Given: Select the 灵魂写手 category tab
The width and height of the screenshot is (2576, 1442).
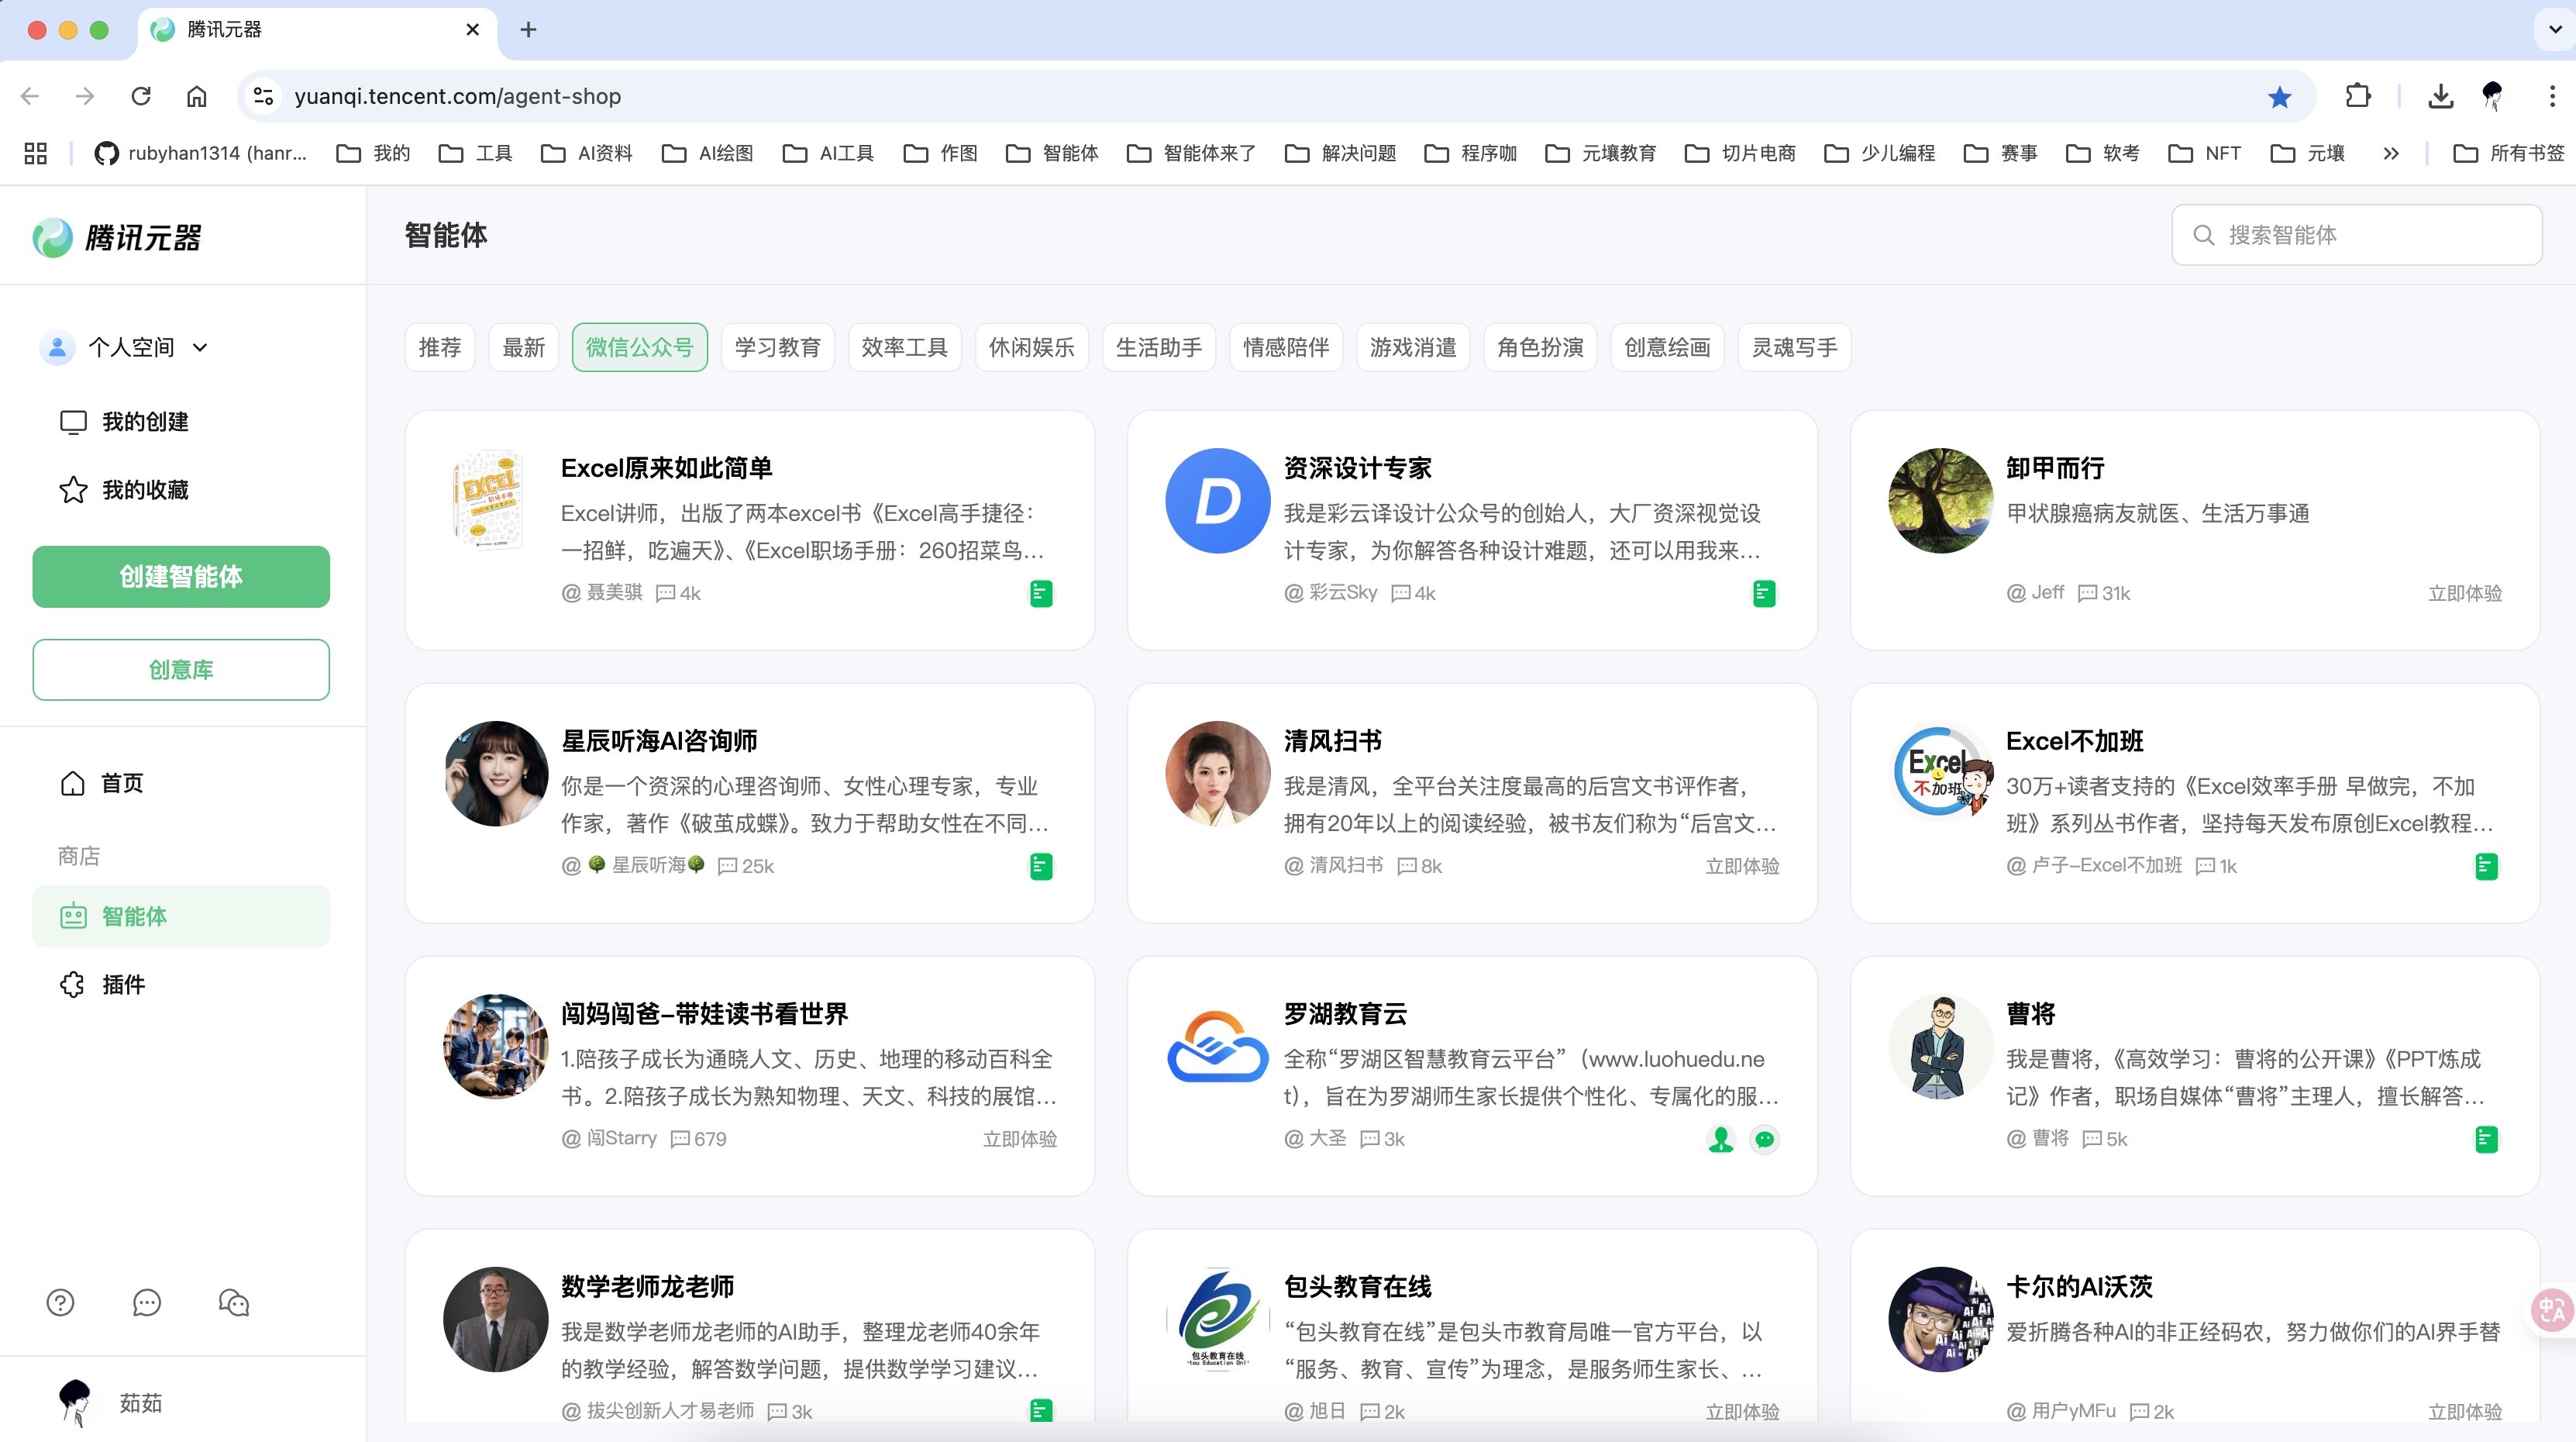Looking at the screenshot, I should pos(1795,347).
